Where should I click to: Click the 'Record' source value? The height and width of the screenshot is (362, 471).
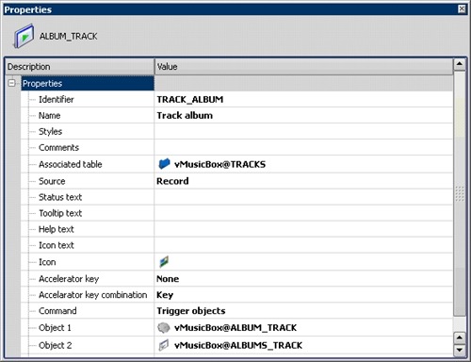click(x=172, y=181)
